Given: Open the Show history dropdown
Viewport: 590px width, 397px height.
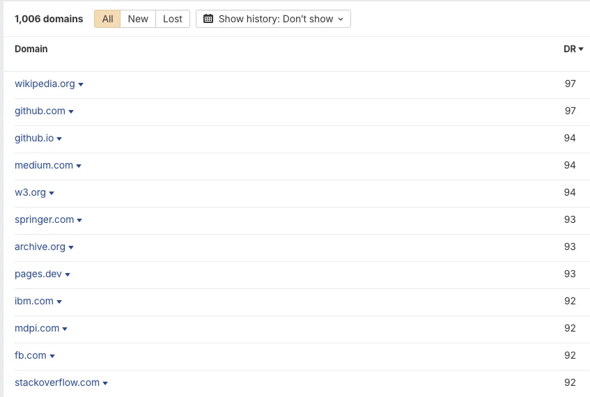Looking at the screenshot, I should coord(273,19).
